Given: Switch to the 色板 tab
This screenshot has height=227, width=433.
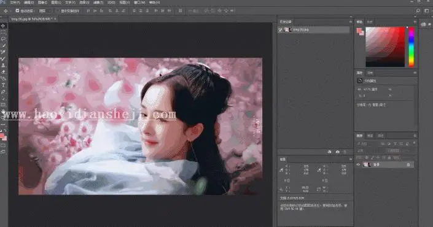Looking at the screenshot, I should 370,22.
